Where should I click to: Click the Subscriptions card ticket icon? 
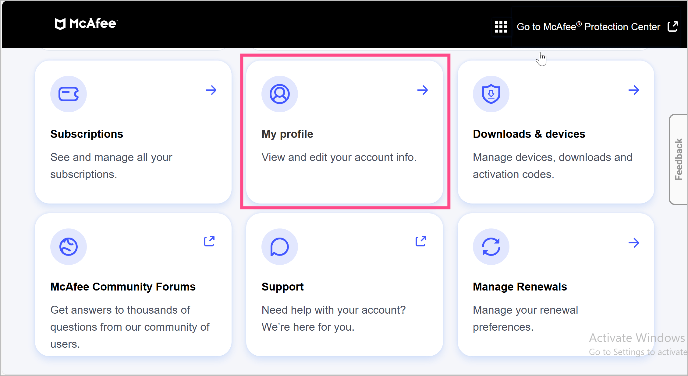point(69,94)
